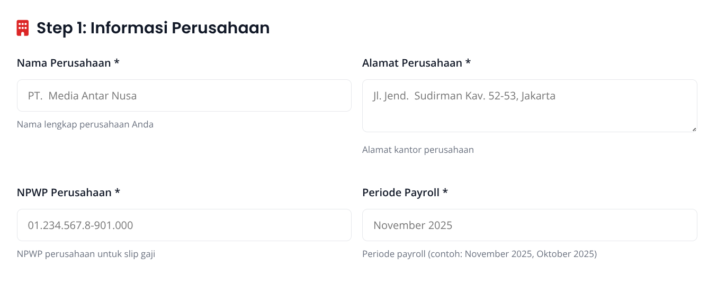
Task: Click the 'Periode Payroll' field label
Action: coord(401,193)
